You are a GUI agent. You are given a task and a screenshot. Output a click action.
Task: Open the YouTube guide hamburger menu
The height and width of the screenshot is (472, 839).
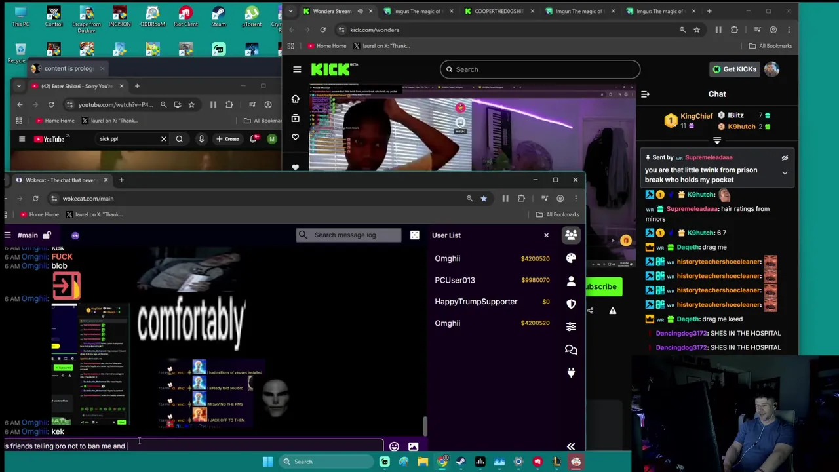(22, 139)
